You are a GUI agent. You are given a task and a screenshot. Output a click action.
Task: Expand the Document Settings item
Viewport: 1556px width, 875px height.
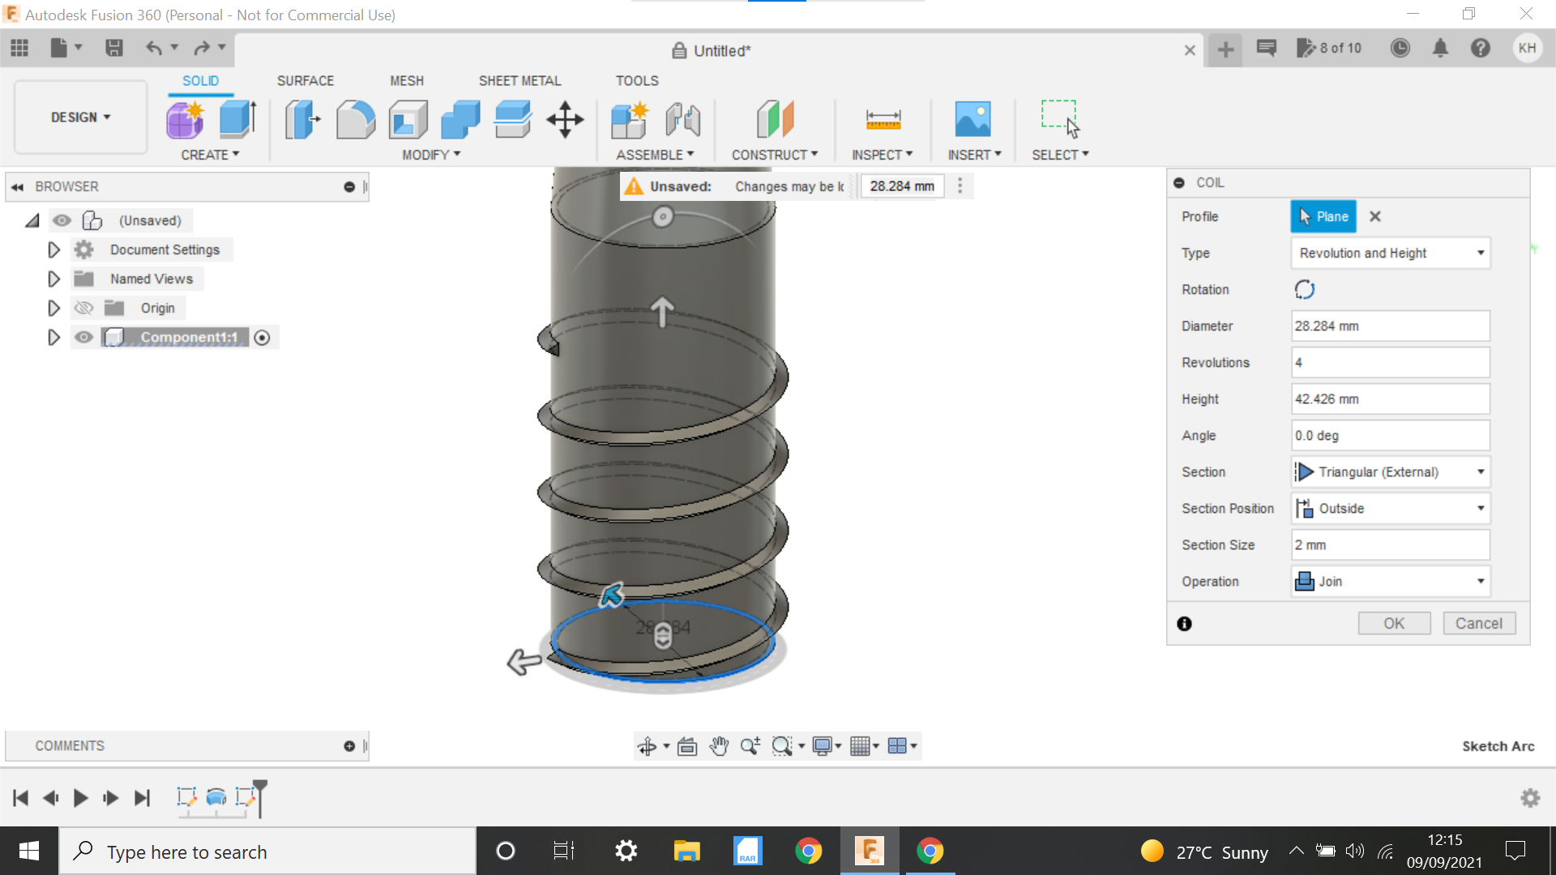(x=53, y=249)
